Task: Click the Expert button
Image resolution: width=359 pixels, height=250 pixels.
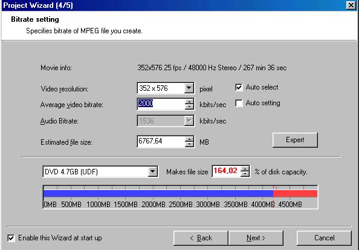Action: (x=295, y=140)
